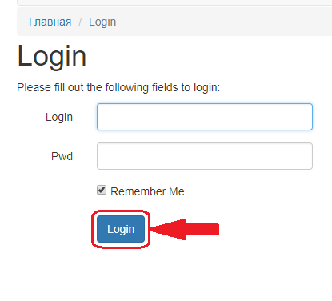The width and height of the screenshot is (332, 301).
Task: Submit using the blue Login button
Action: (x=121, y=229)
